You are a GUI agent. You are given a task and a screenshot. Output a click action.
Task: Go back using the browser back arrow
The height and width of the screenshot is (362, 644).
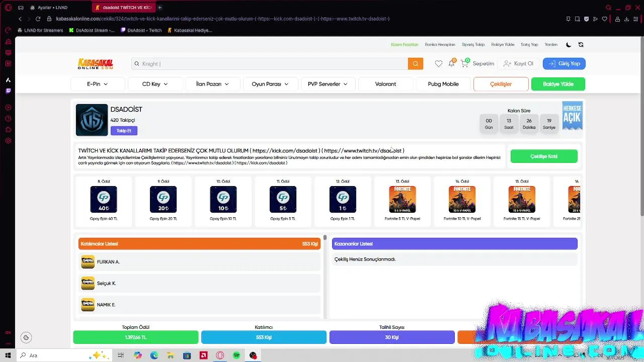20,19
